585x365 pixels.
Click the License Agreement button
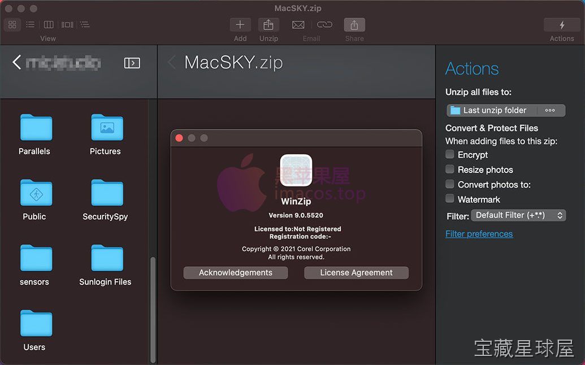356,272
